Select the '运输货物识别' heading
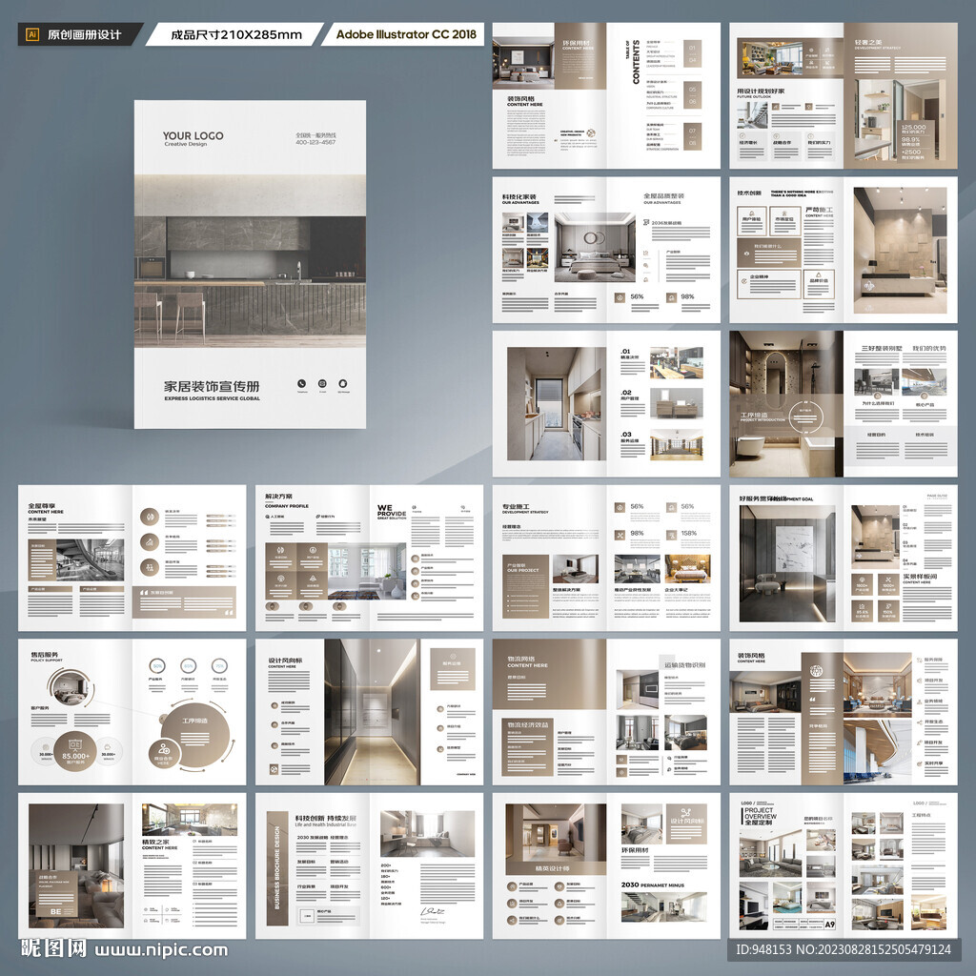Screen dimensions: 976x976 click(x=684, y=664)
